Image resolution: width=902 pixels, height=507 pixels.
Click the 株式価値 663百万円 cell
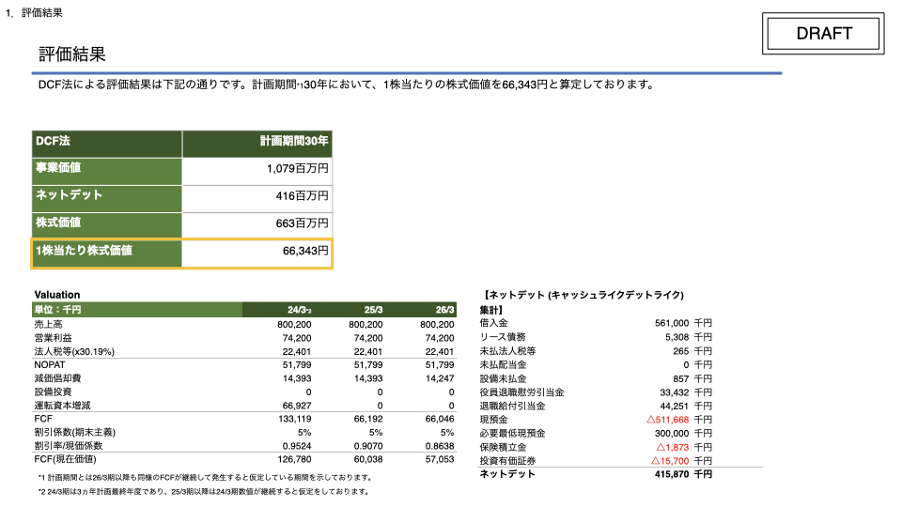coord(257,226)
